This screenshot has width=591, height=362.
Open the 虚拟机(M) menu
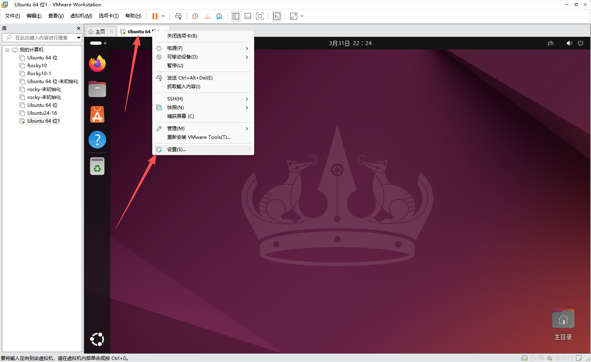[81, 16]
